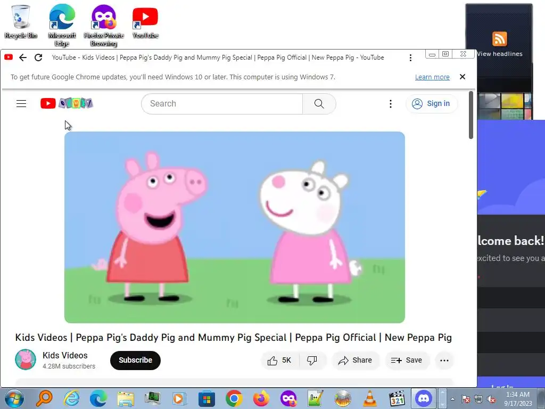Open Notepad++ from the taskbar

[315, 398]
